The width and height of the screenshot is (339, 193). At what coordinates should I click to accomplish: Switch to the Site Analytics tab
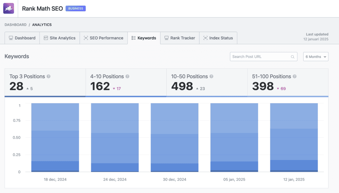coord(60,38)
